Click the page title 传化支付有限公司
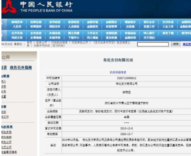The image size is (191, 156). [x=118, y=60]
